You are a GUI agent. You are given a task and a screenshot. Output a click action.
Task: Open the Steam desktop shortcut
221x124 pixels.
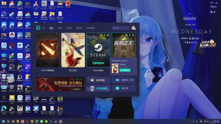coord(12,15)
